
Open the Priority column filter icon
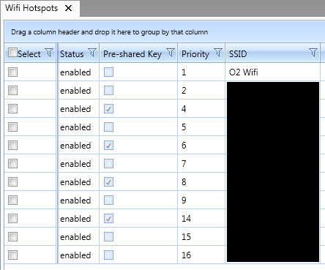218,53
